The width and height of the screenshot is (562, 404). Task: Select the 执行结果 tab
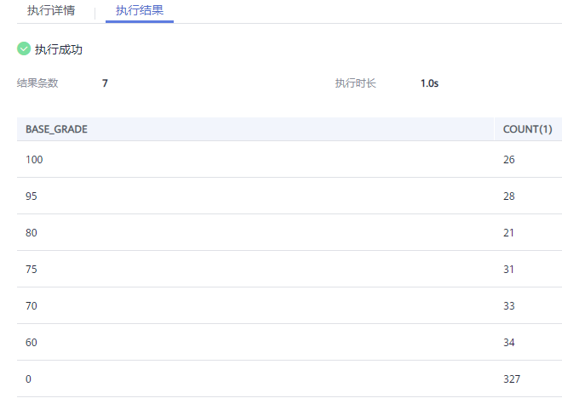(x=140, y=10)
